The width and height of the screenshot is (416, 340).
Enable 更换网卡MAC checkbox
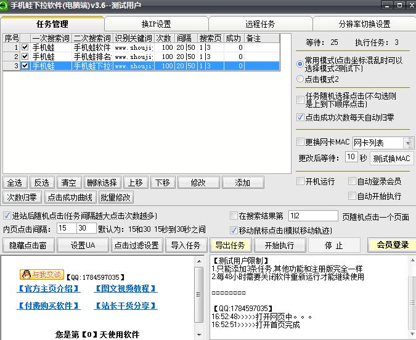301,142
